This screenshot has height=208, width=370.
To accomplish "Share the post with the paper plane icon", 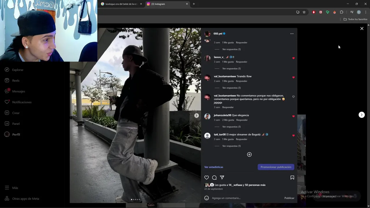I will click(x=222, y=177).
